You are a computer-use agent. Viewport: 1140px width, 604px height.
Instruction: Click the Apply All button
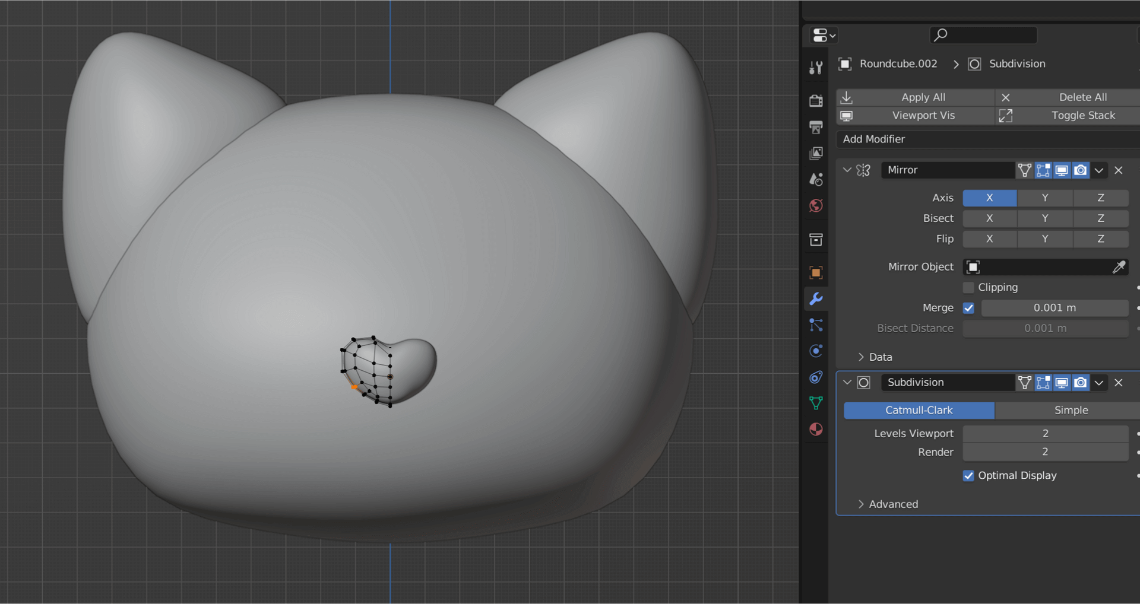pos(924,97)
